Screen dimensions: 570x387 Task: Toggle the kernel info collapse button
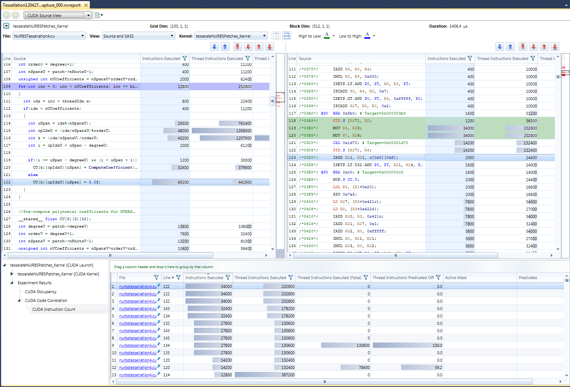tap(6, 26)
